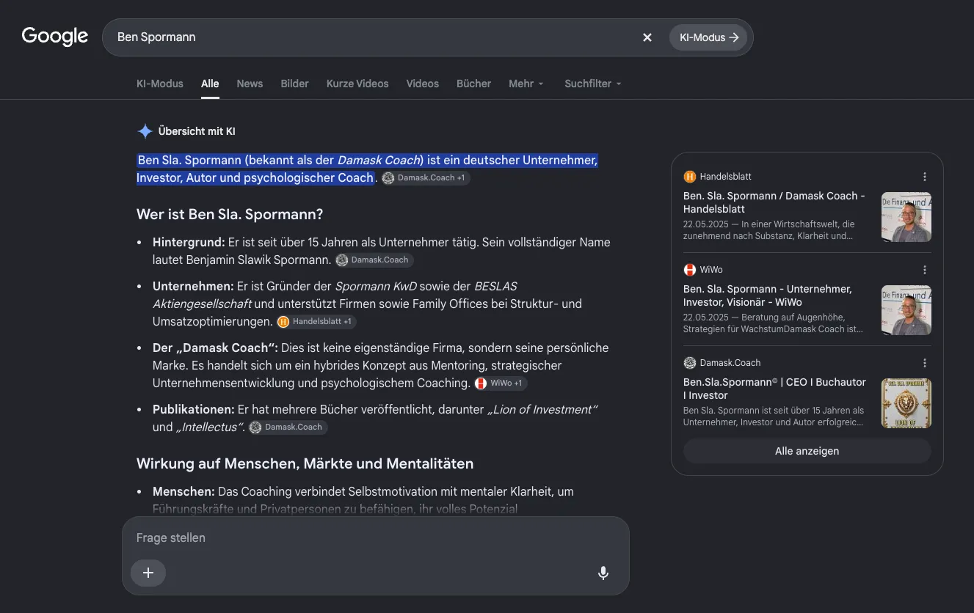Open WiWo +1 source chip

pyautogui.click(x=500, y=383)
